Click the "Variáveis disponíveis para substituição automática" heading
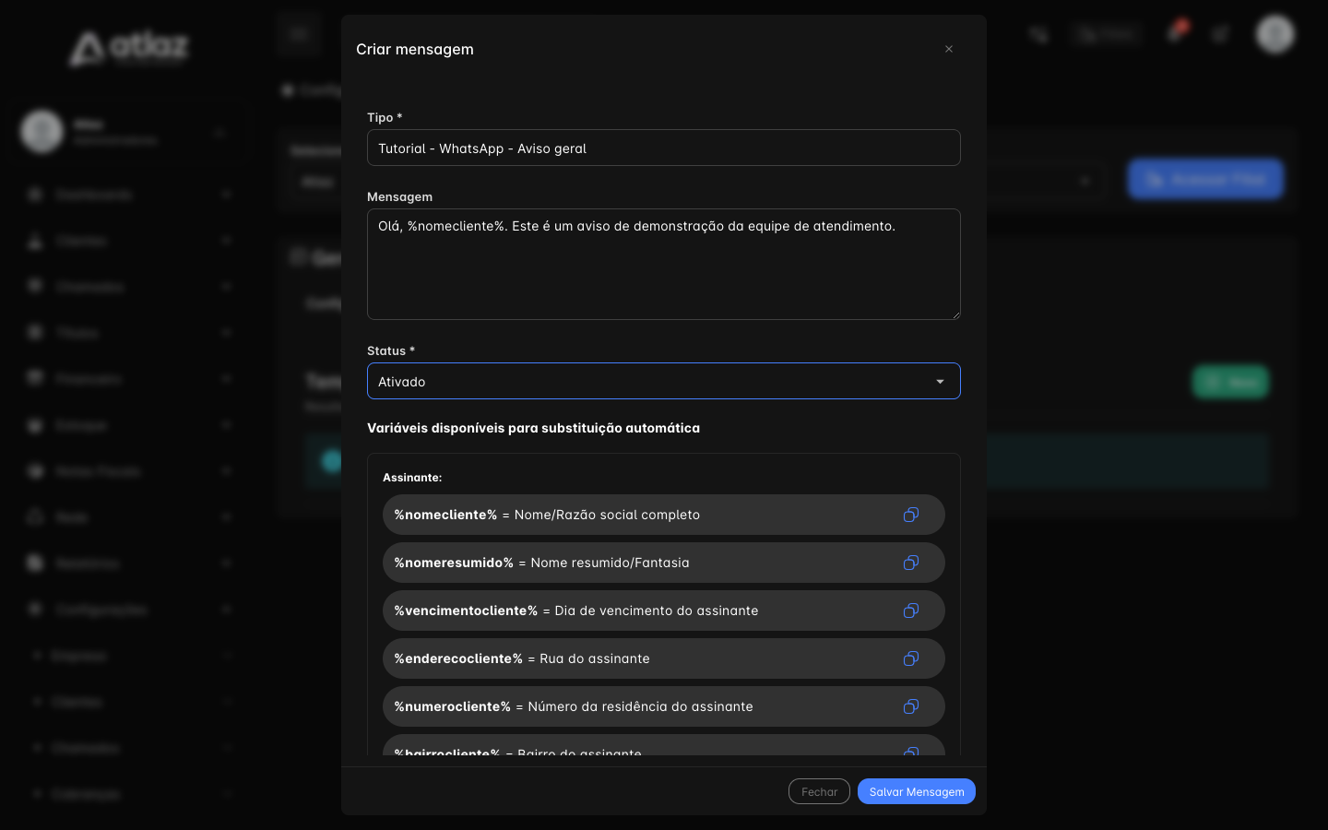This screenshot has height=830, width=1328. point(533,428)
